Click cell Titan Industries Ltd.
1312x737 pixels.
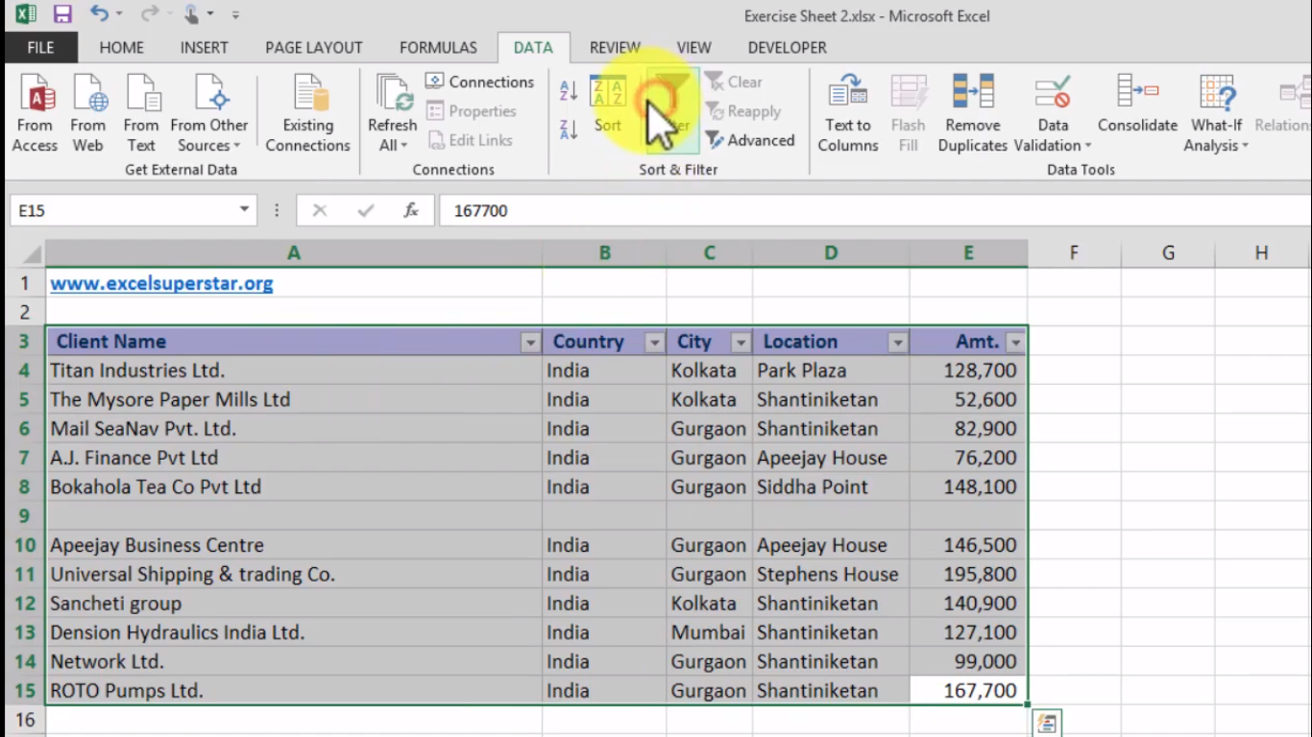coord(294,370)
